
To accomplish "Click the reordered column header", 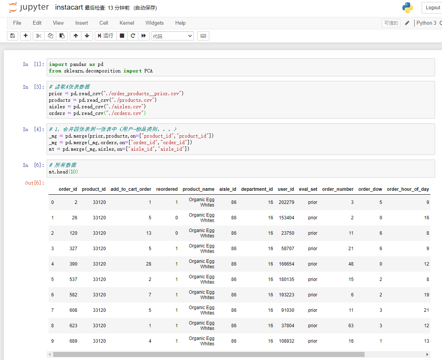I will pyautogui.click(x=167, y=189).
